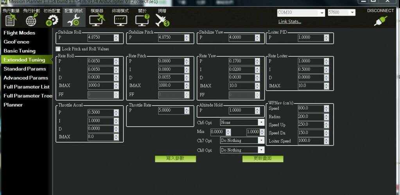400x195 pixels.
Task: Open the Initial Setup (初始配置) gear icon
Action: pos(52,20)
